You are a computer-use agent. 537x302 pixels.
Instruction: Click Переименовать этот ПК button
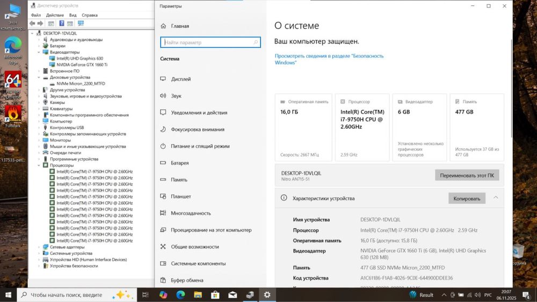point(467,175)
